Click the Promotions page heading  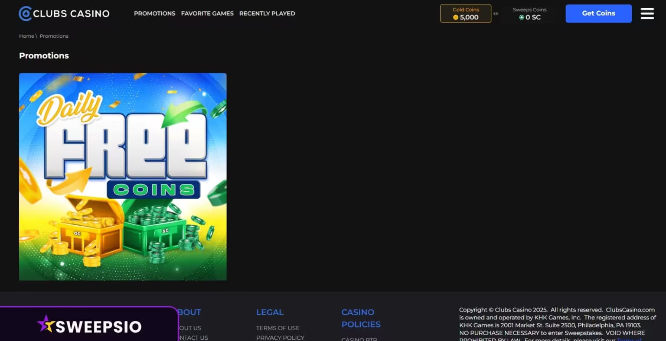pos(44,55)
